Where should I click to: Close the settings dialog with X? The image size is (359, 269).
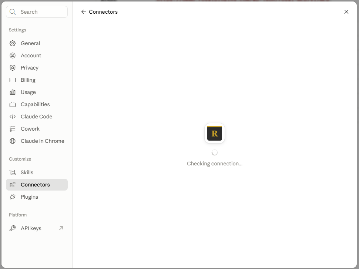[x=346, y=12]
